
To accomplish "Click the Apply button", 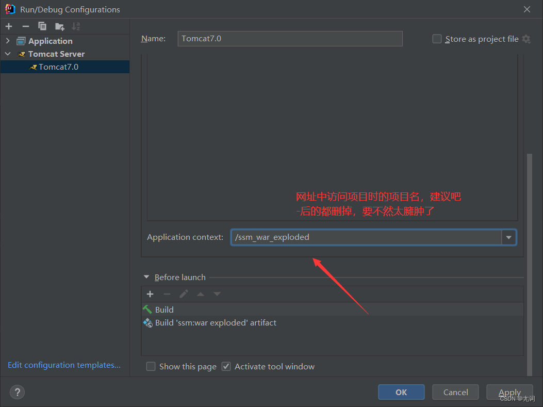I will (509, 392).
